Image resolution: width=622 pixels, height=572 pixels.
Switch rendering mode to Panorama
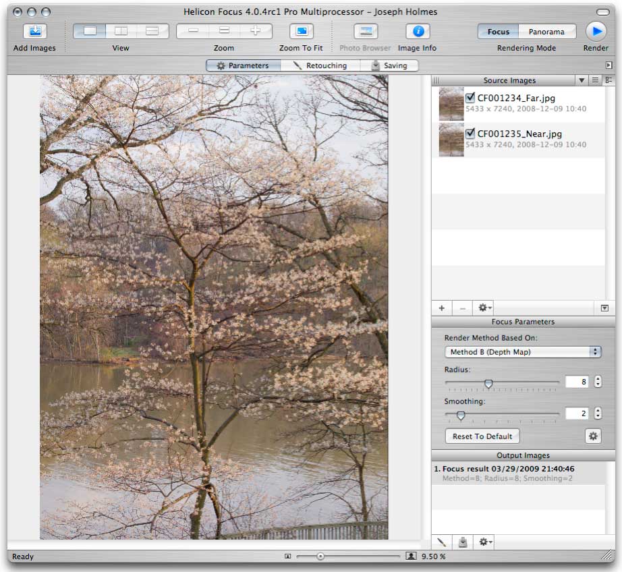[547, 32]
